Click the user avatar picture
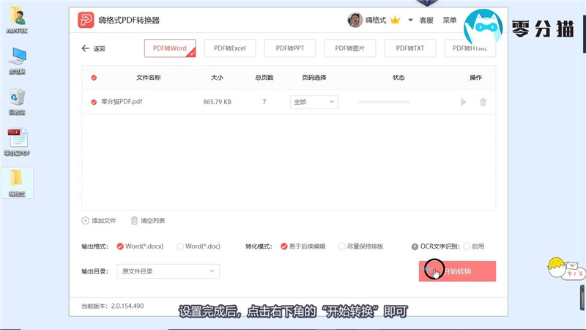 coord(355,20)
